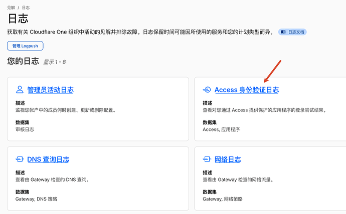Click the 管理 Logpush button

pos(25,45)
